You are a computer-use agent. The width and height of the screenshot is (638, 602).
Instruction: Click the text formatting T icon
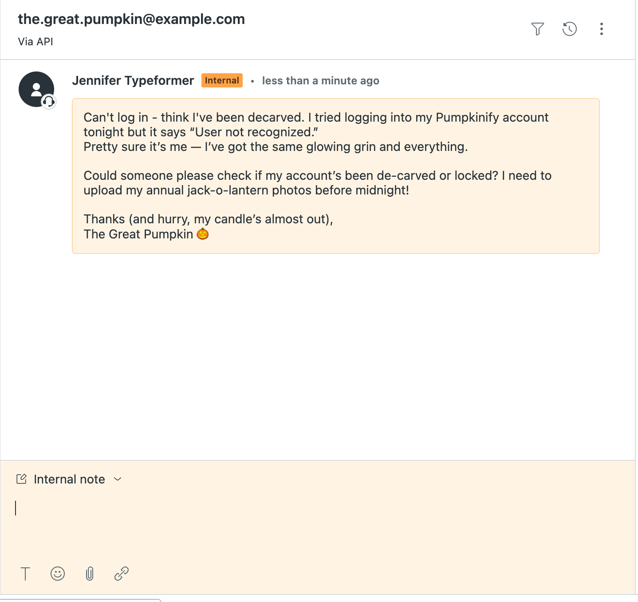(26, 574)
